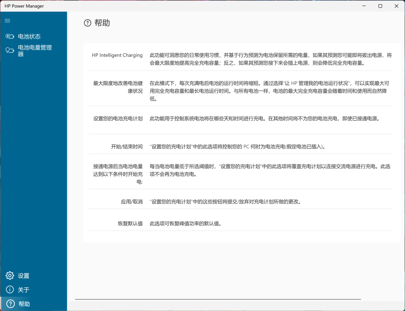This screenshot has width=405, height=311.
Task: Click the "开始/结束时间" topic label
Action: [x=127, y=147]
